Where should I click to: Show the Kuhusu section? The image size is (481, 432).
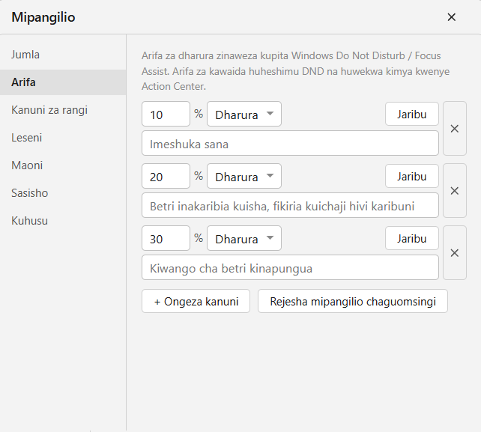coord(63,221)
